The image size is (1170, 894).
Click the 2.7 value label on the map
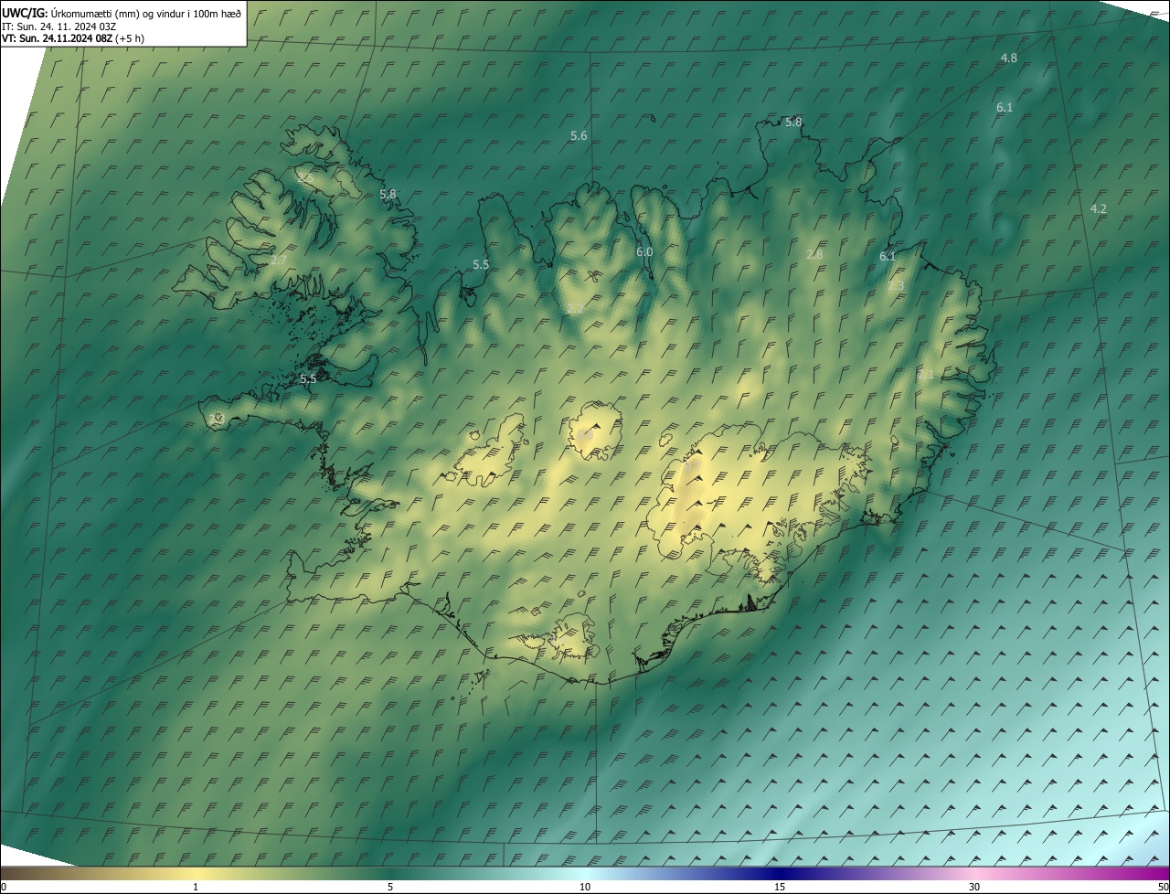(x=279, y=261)
